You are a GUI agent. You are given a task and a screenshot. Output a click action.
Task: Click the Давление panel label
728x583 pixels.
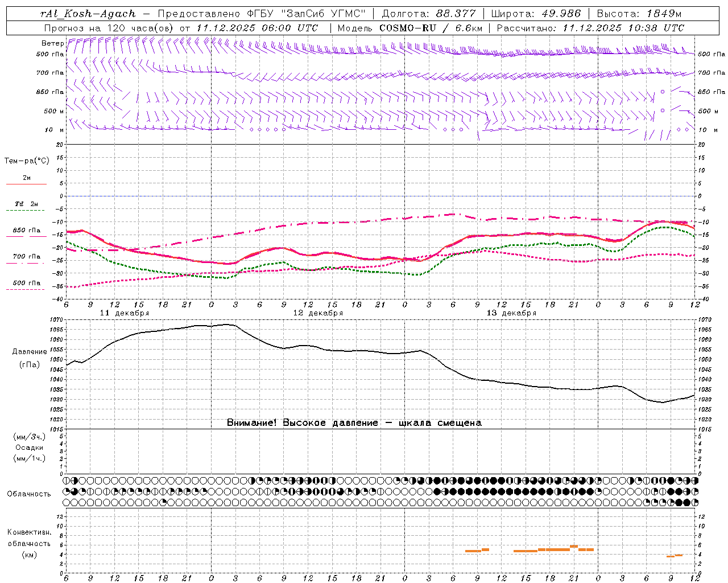point(30,352)
